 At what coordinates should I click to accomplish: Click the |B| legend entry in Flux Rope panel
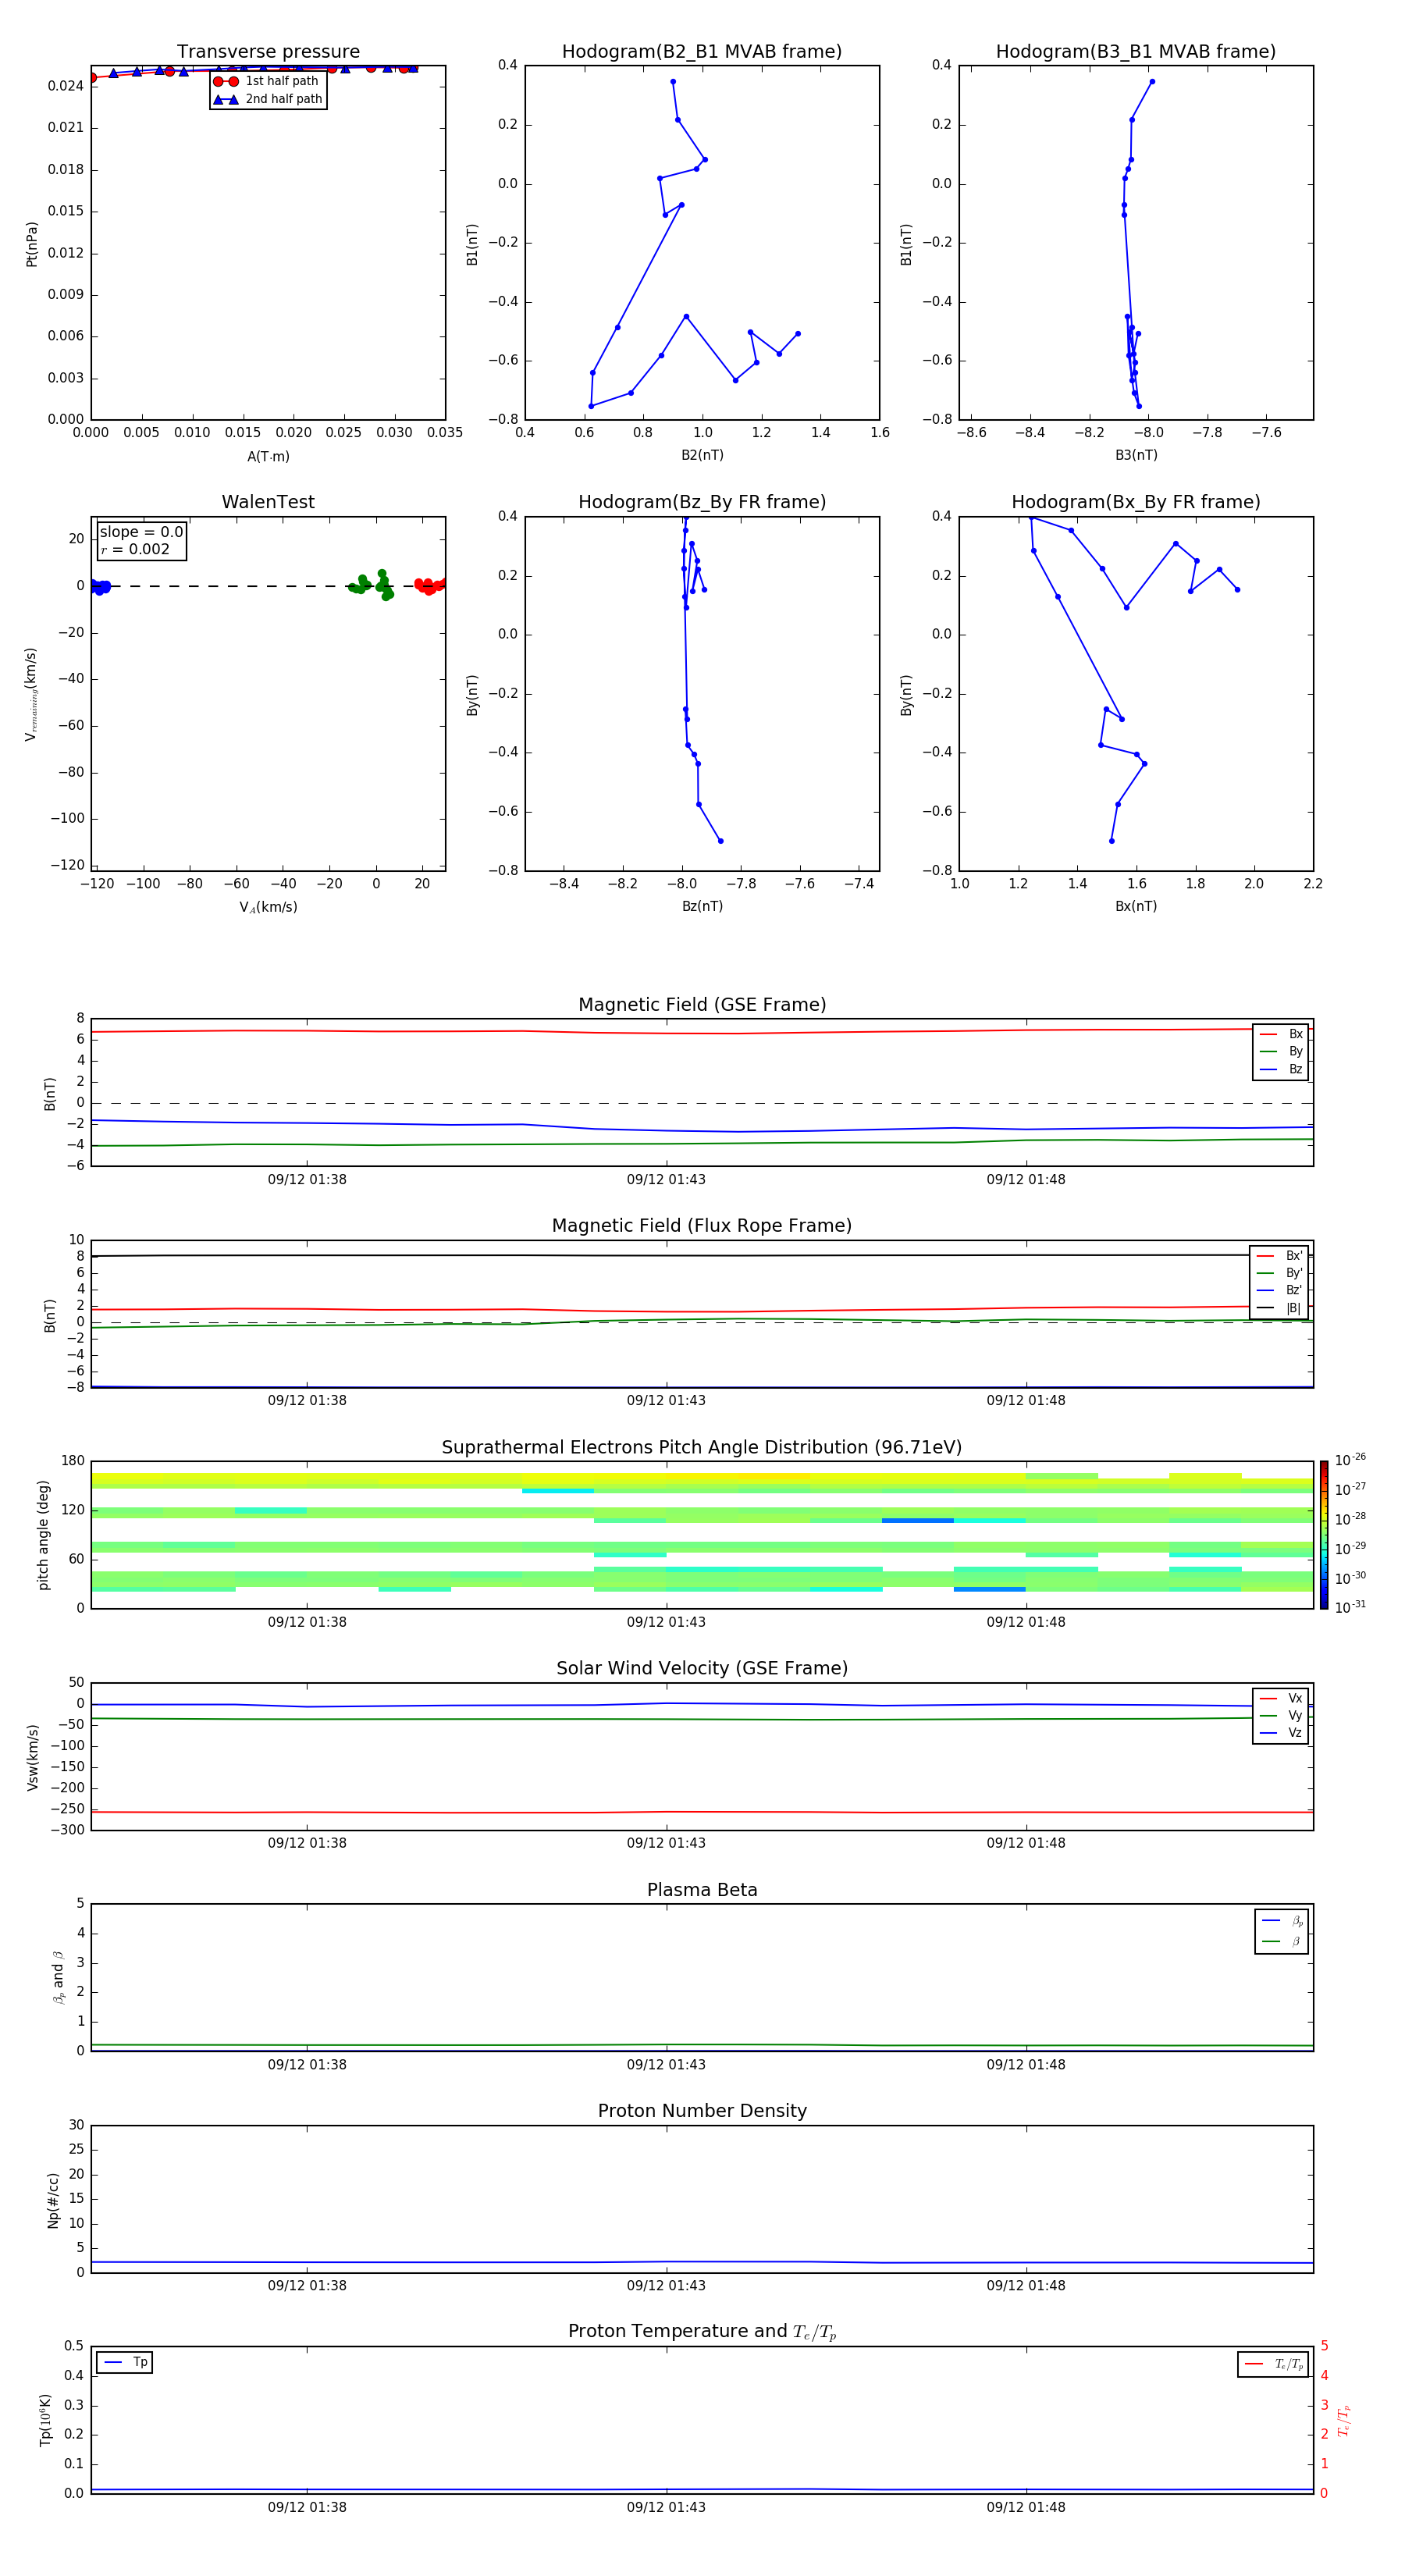[1279, 1307]
